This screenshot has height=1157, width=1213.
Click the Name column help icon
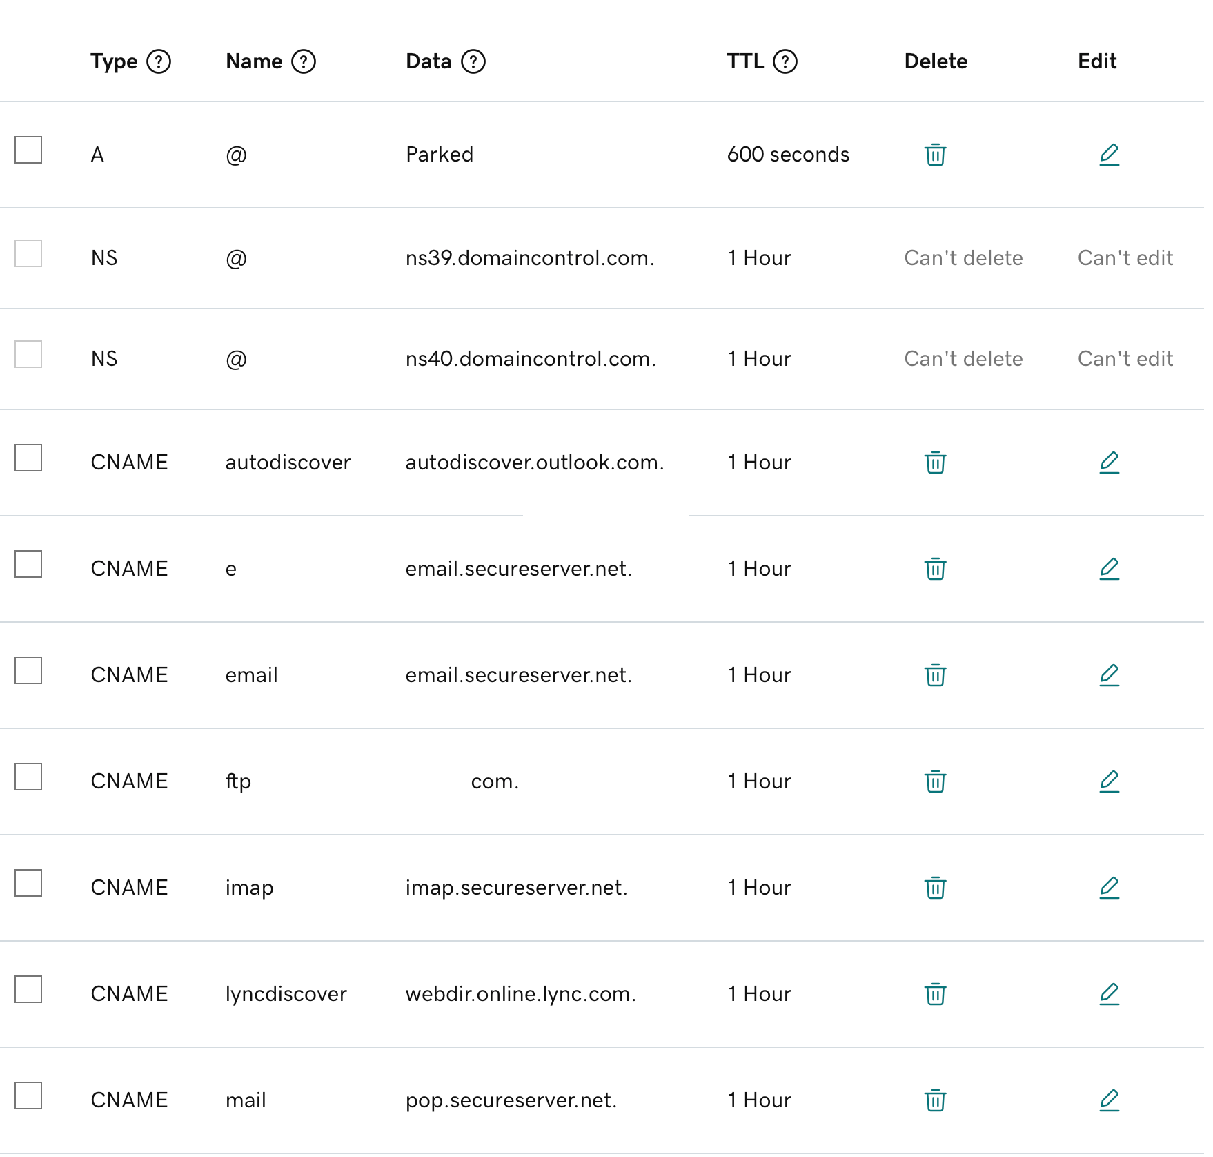(x=303, y=61)
